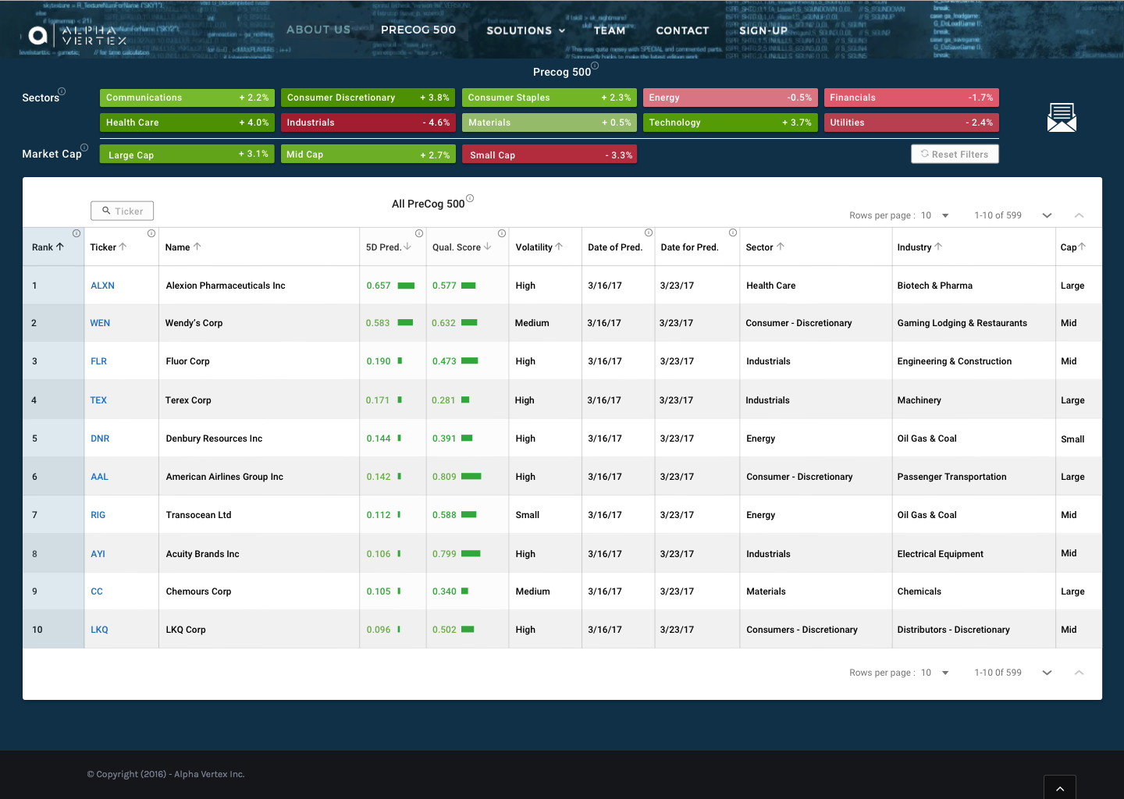Open the Sign-Up page

[x=763, y=30]
